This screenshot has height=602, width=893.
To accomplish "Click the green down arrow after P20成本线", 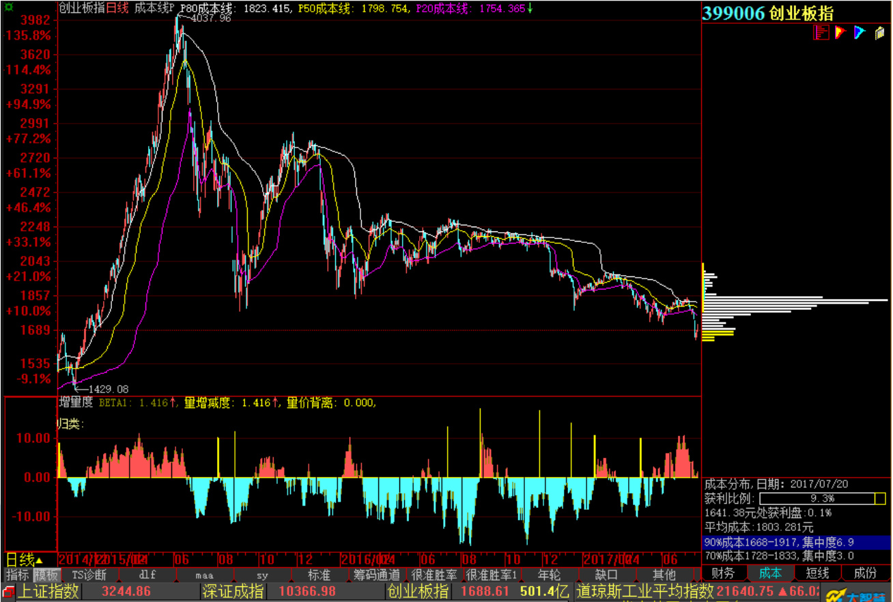I will pos(530,8).
